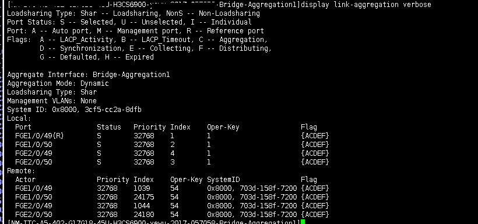Click local port FGE2/0/50 under Local
This screenshot has height=224, width=478.
34,162
